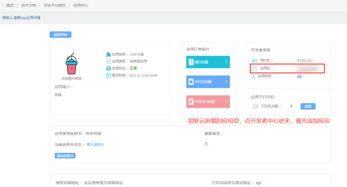Open the 暂无说明书 status link
The width and height of the screenshot is (347, 187).
click(x=95, y=145)
